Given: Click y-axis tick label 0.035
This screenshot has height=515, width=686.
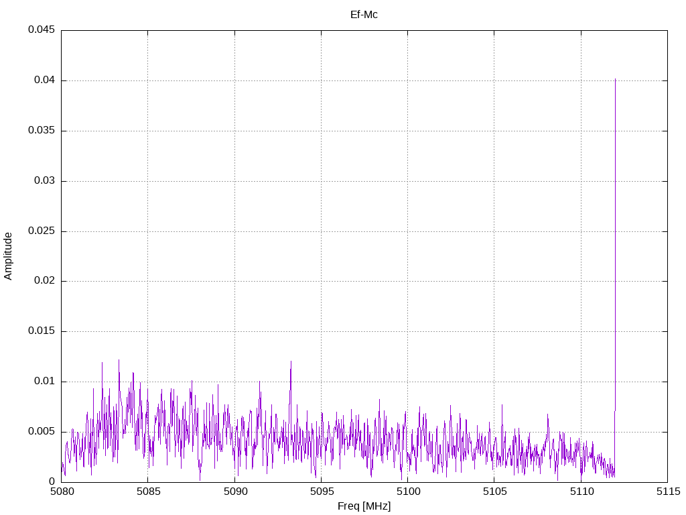Looking at the screenshot, I should (42, 131).
